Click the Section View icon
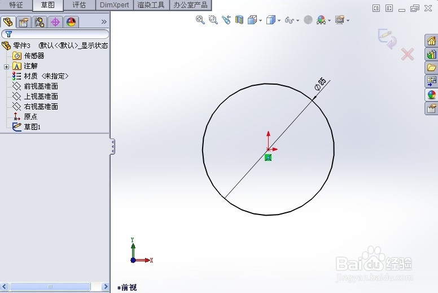The width and height of the screenshot is (438, 293). tap(239, 20)
